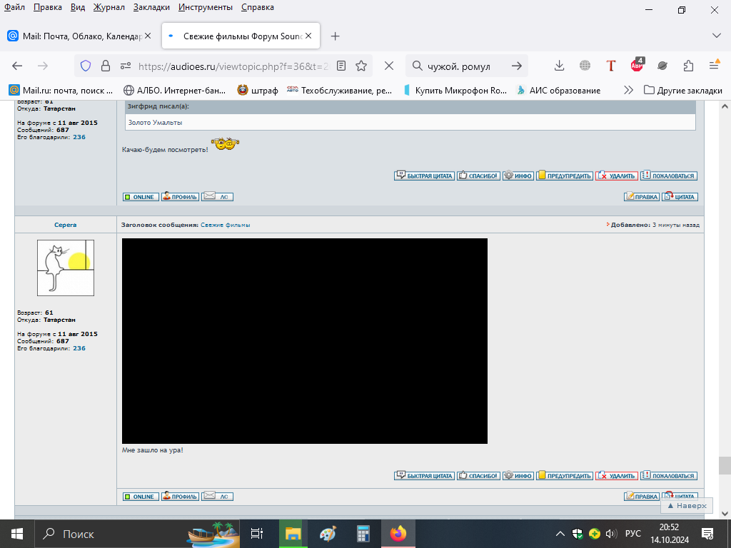Click the tracking protection shield icon
This screenshot has width=731, height=548.
(86, 66)
